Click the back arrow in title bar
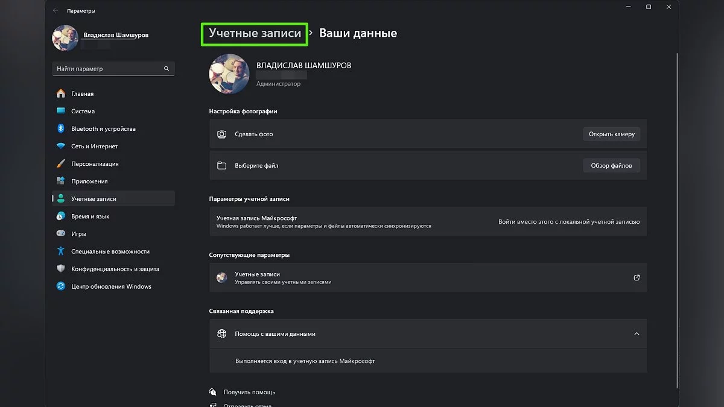This screenshot has width=724, height=407. pos(56,10)
